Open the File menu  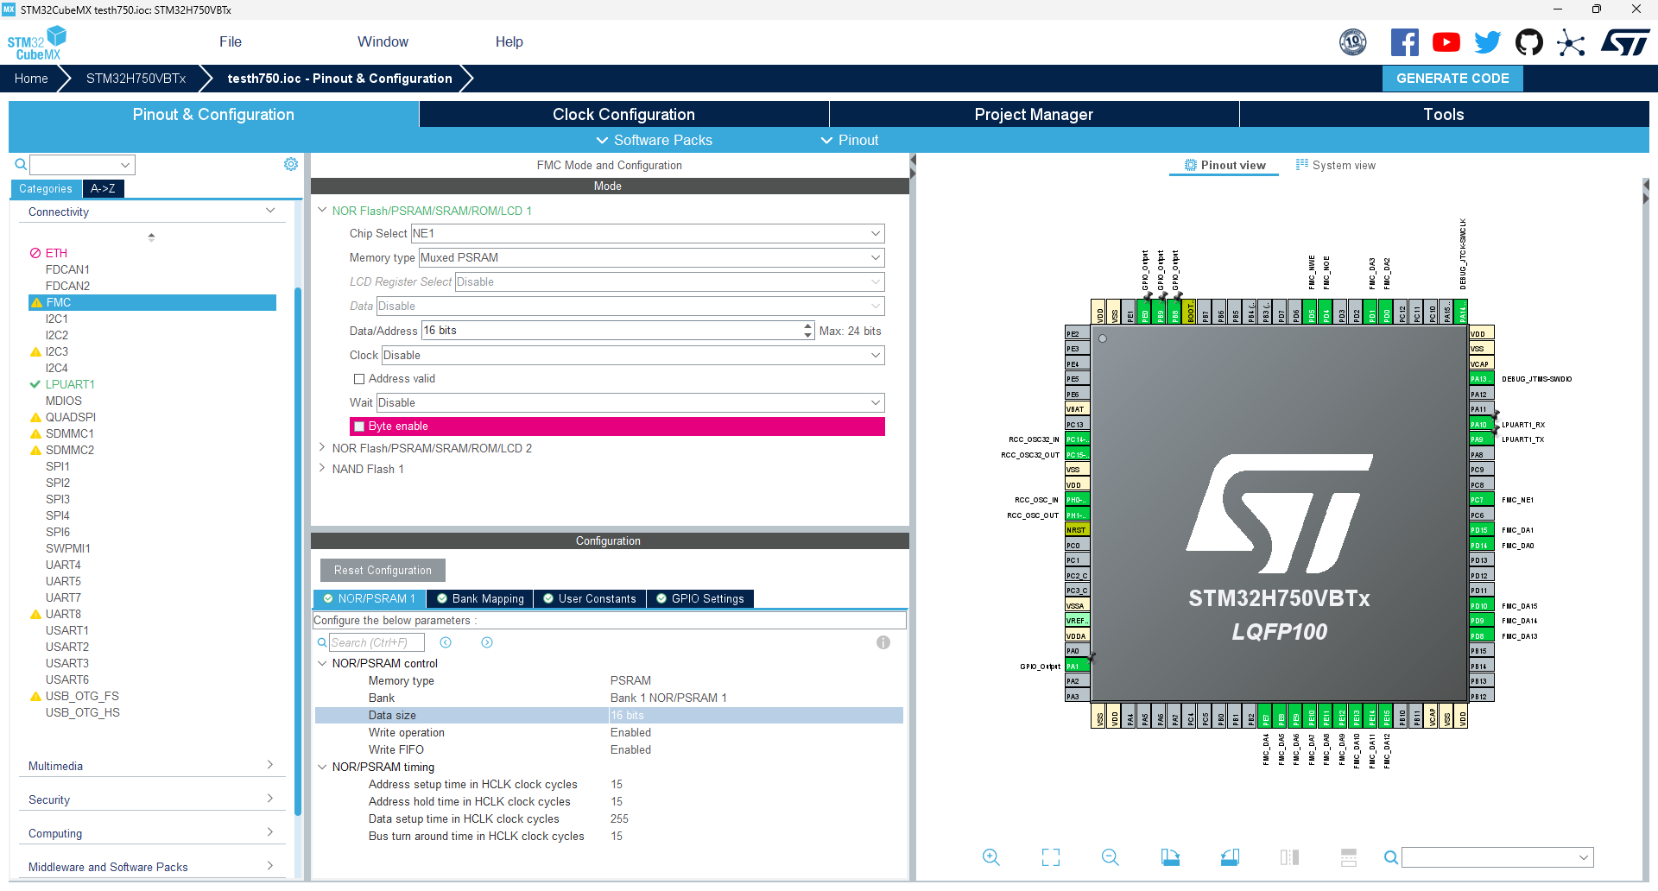[231, 41]
